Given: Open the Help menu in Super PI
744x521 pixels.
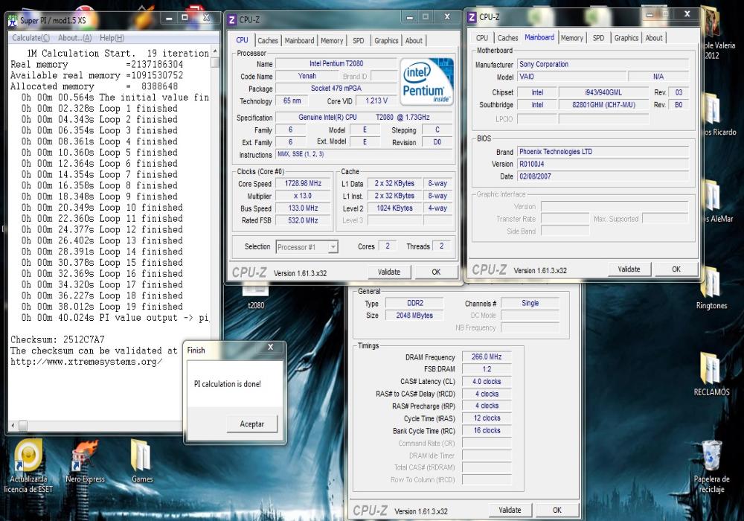Looking at the screenshot, I should click(112, 38).
